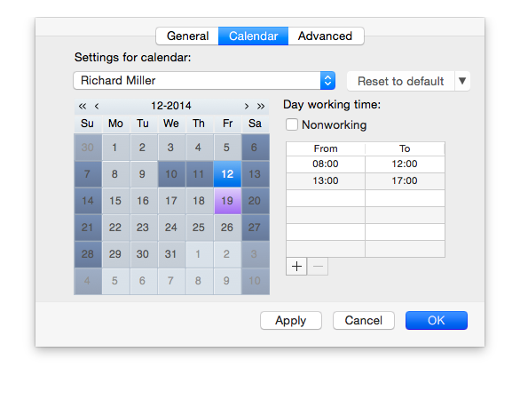Image resolution: width=520 pixels, height=400 pixels.
Task: Enable the Nonworking checkbox
Action: tap(292, 125)
